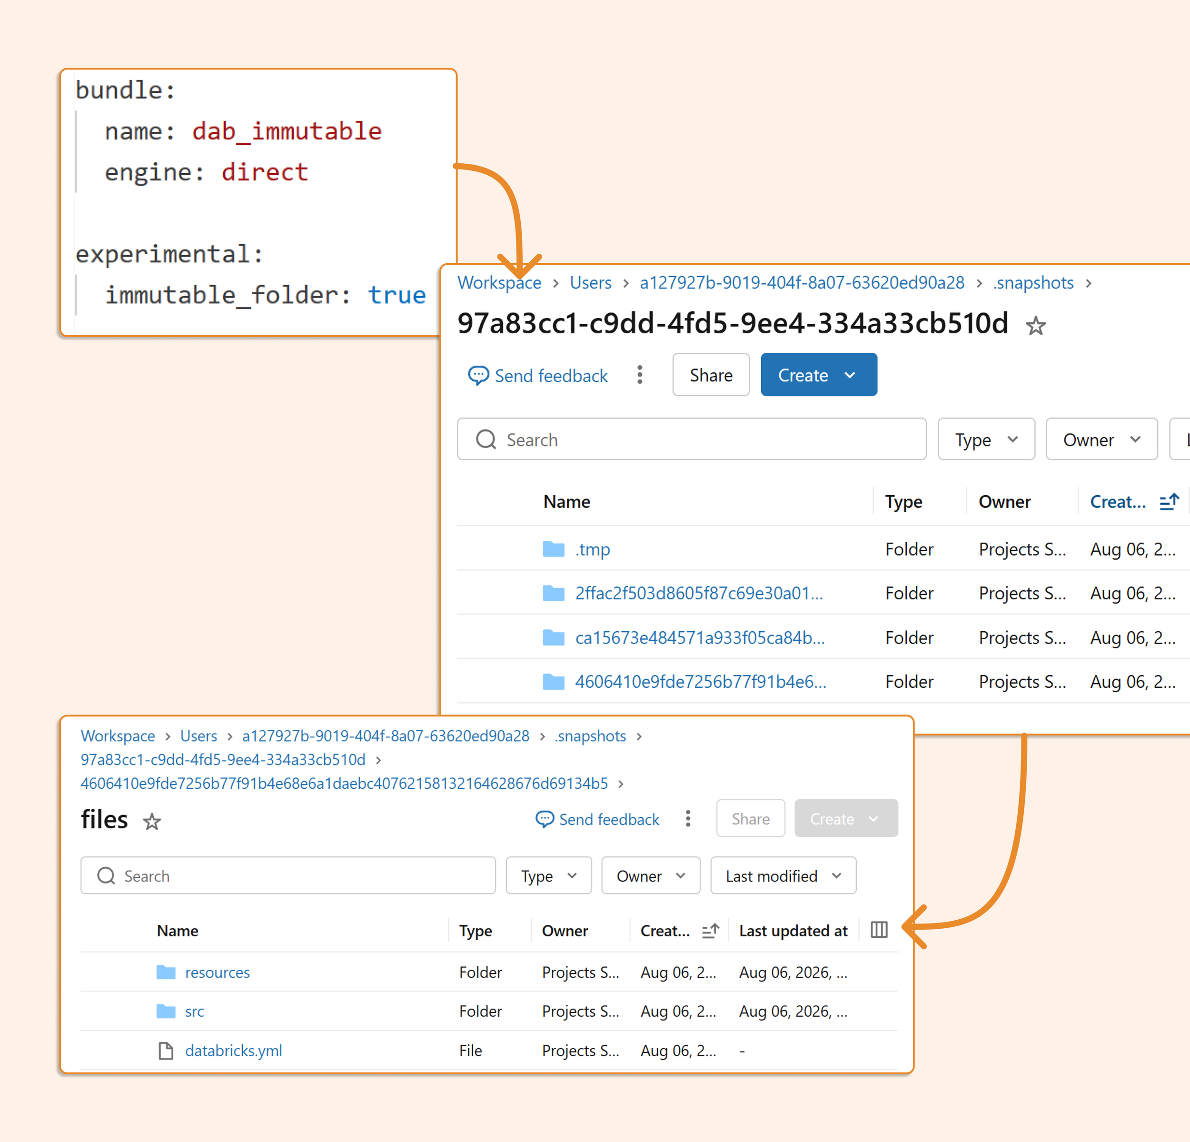This screenshot has width=1190, height=1142.
Task: Sort by Owner column in upper table
Action: (1004, 501)
